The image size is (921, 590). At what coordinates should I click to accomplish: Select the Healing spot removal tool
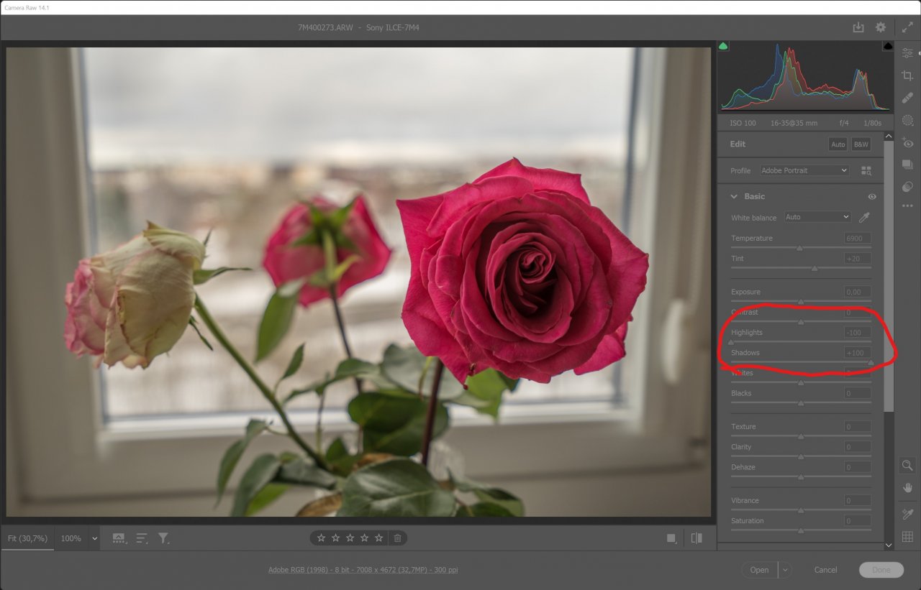(907, 98)
